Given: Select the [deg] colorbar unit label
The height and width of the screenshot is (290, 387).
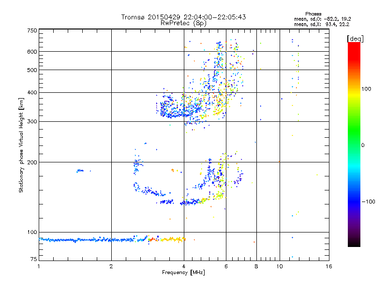Looking at the screenshot, I should point(356,38).
